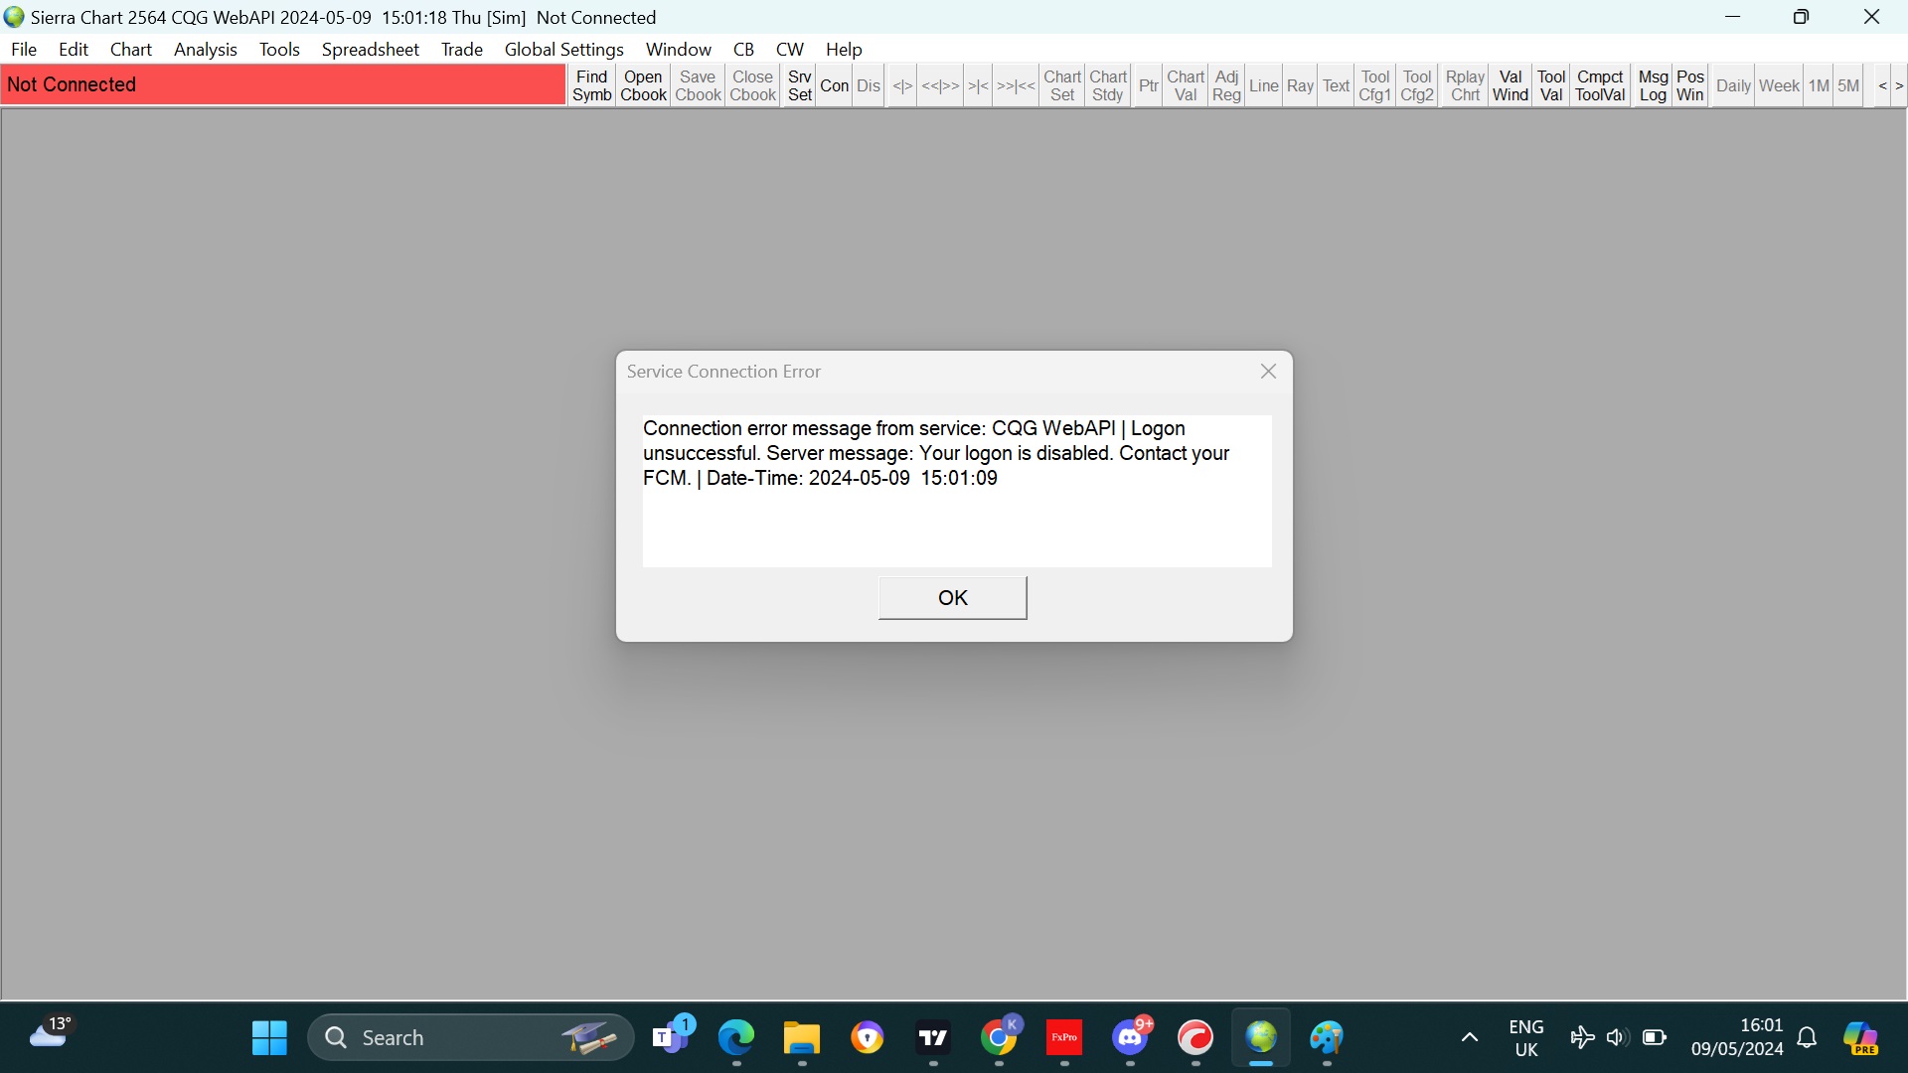
Task: Open Srv Set from the toolbar
Action: [x=799, y=85]
